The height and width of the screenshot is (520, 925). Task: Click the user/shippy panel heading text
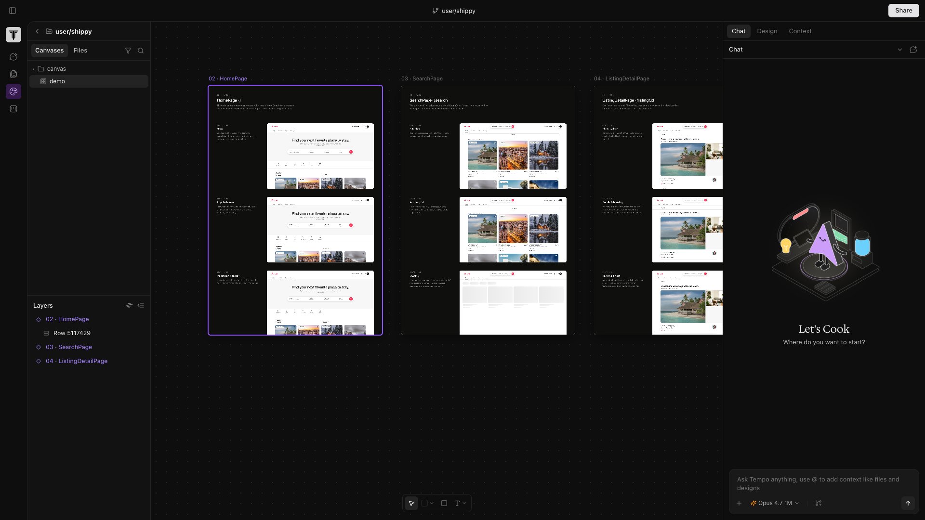pos(73,31)
